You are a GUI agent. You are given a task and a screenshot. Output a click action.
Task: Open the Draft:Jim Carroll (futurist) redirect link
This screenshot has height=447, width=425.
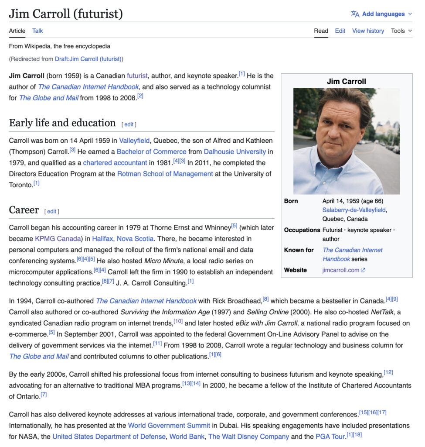88,59
